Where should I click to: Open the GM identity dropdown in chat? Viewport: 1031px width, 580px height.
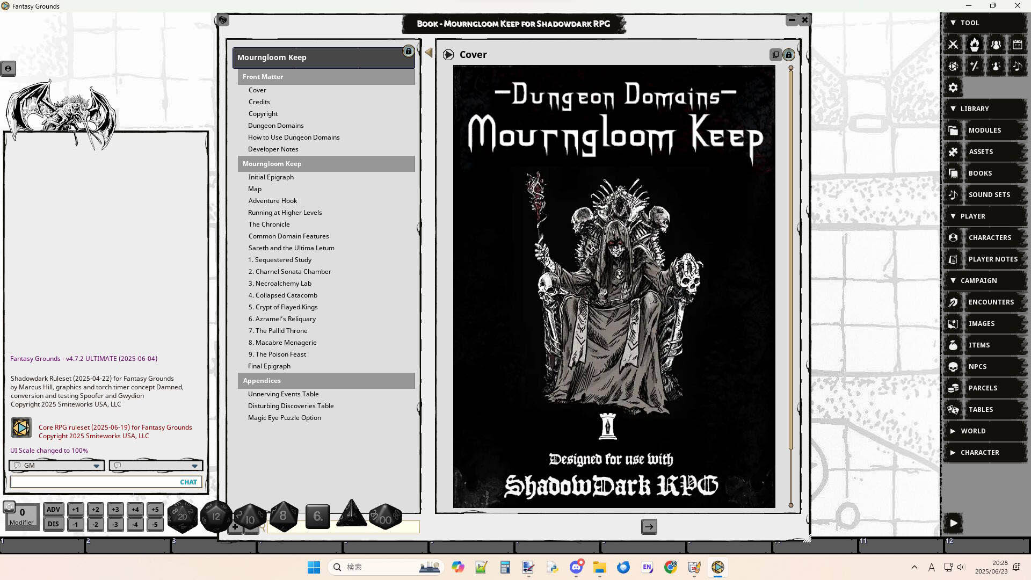tap(97, 466)
